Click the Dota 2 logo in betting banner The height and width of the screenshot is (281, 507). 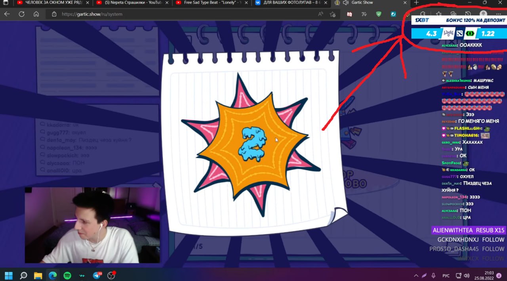tap(459, 34)
